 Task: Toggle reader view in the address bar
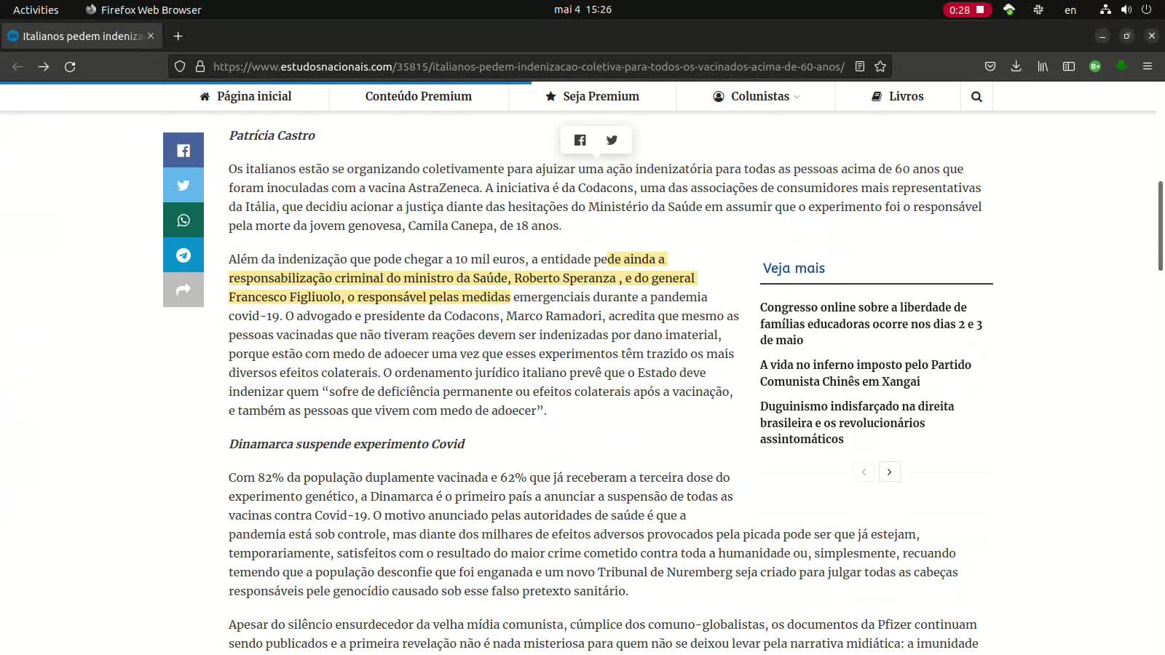tap(860, 67)
